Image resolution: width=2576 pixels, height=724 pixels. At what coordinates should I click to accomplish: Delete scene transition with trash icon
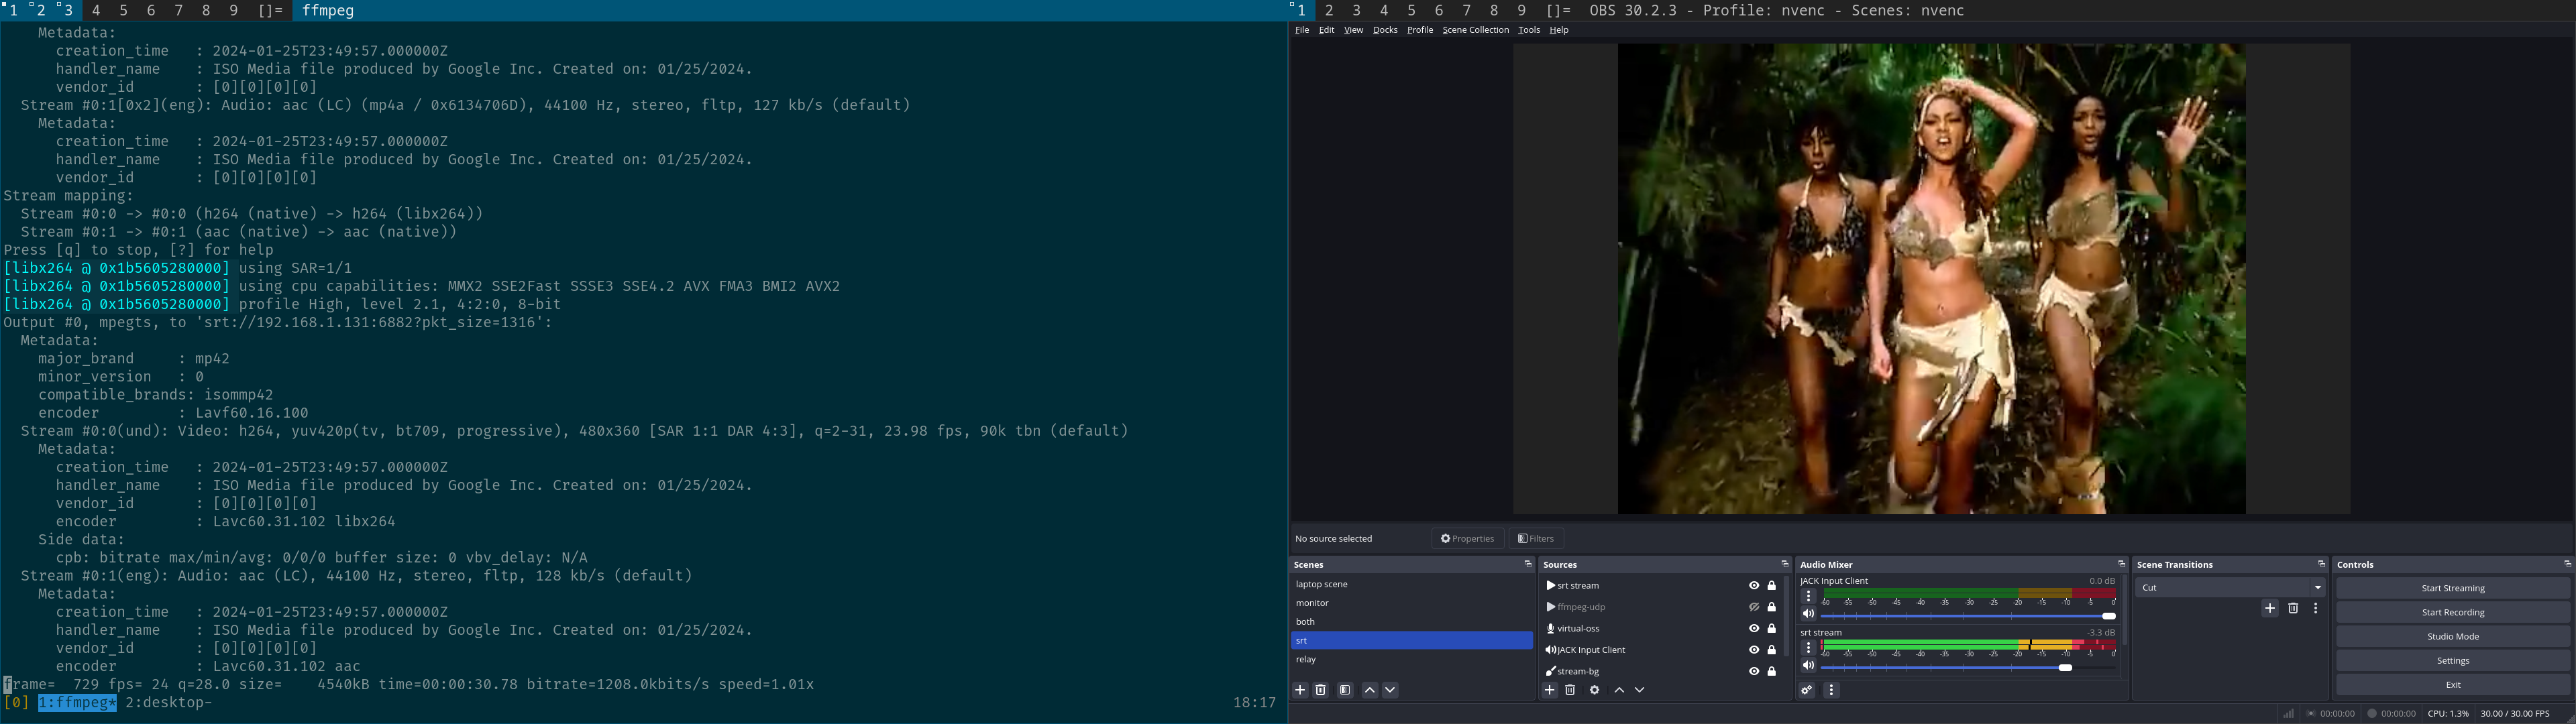point(2293,608)
